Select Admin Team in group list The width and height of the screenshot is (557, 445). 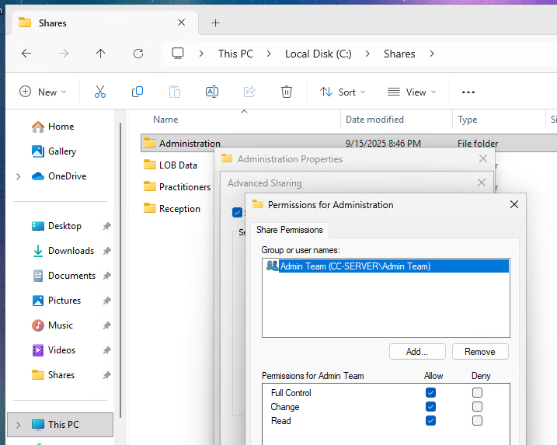(386, 266)
